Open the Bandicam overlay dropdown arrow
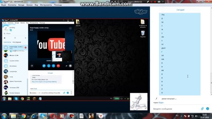 [112, 2]
